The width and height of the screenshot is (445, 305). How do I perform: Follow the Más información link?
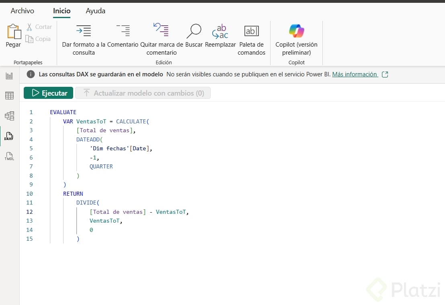click(355, 74)
